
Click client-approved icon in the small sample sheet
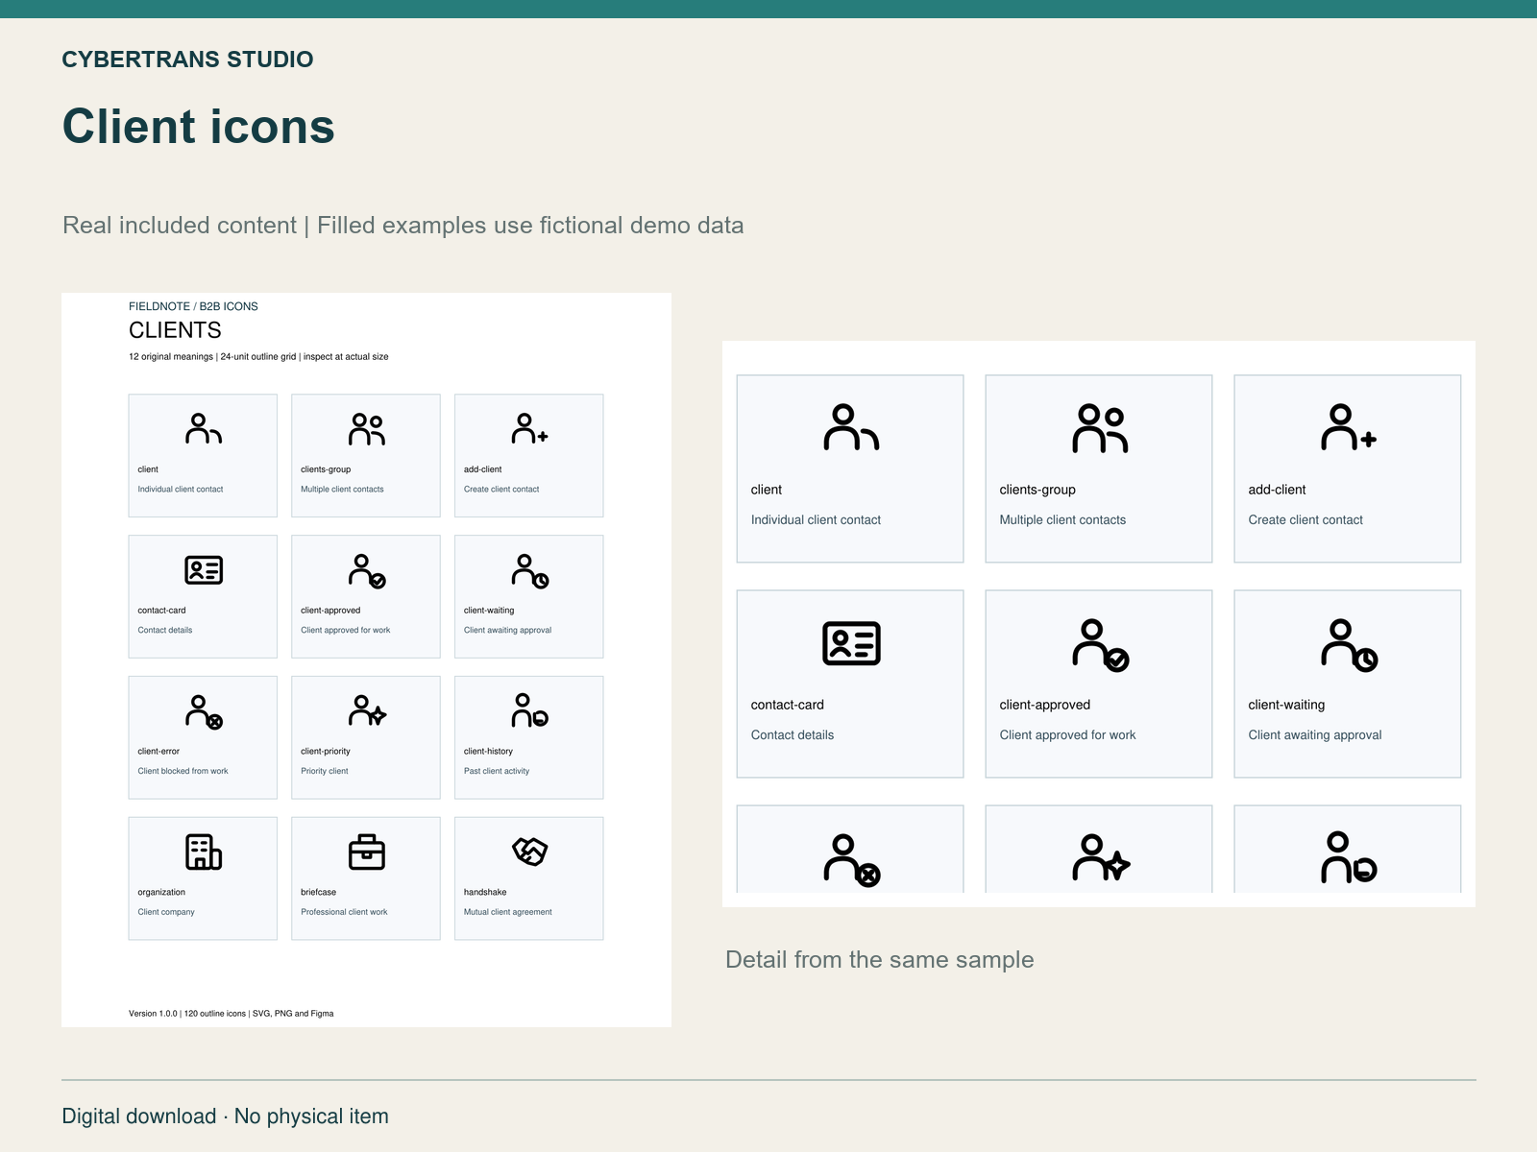tap(367, 571)
